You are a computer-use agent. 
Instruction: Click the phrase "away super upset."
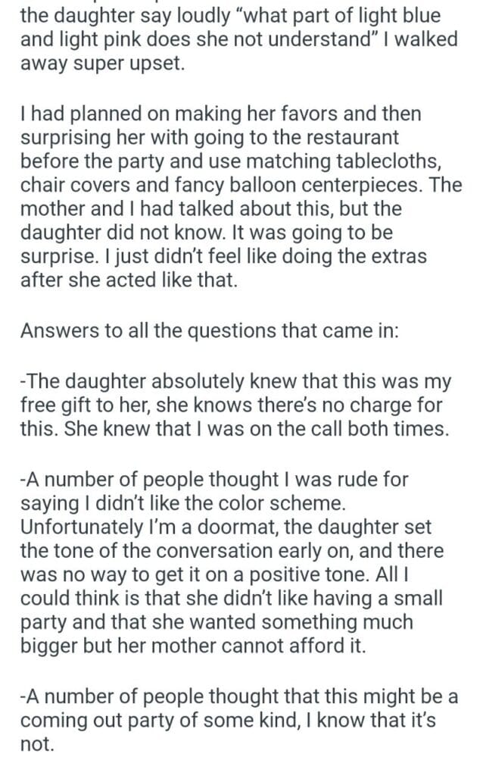pyautogui.click(x=102, y=65)
